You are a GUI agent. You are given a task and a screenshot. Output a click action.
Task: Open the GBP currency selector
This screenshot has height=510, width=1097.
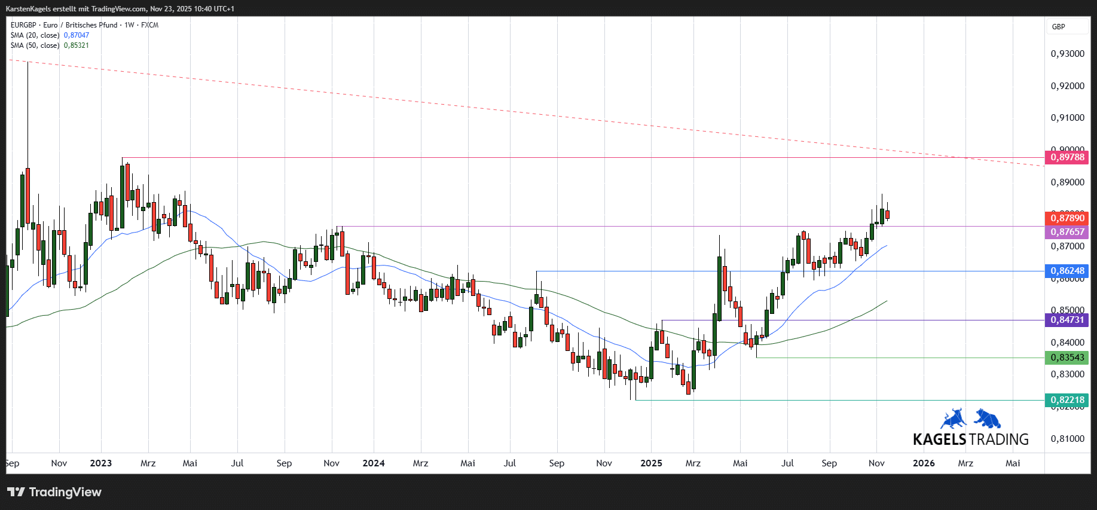point(1059,27)
